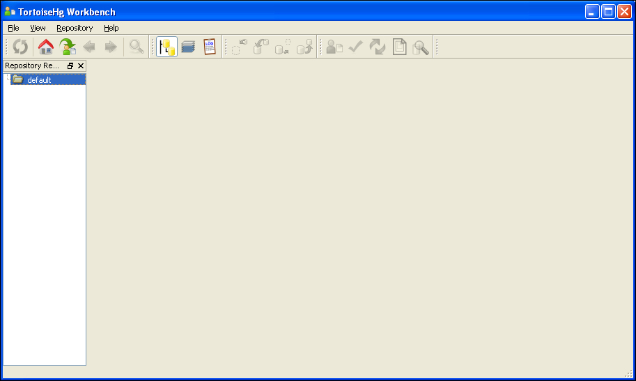Click the TortoiseHg title bar app icon
This screenshot has width=636, height=381.
coord(10,12)
